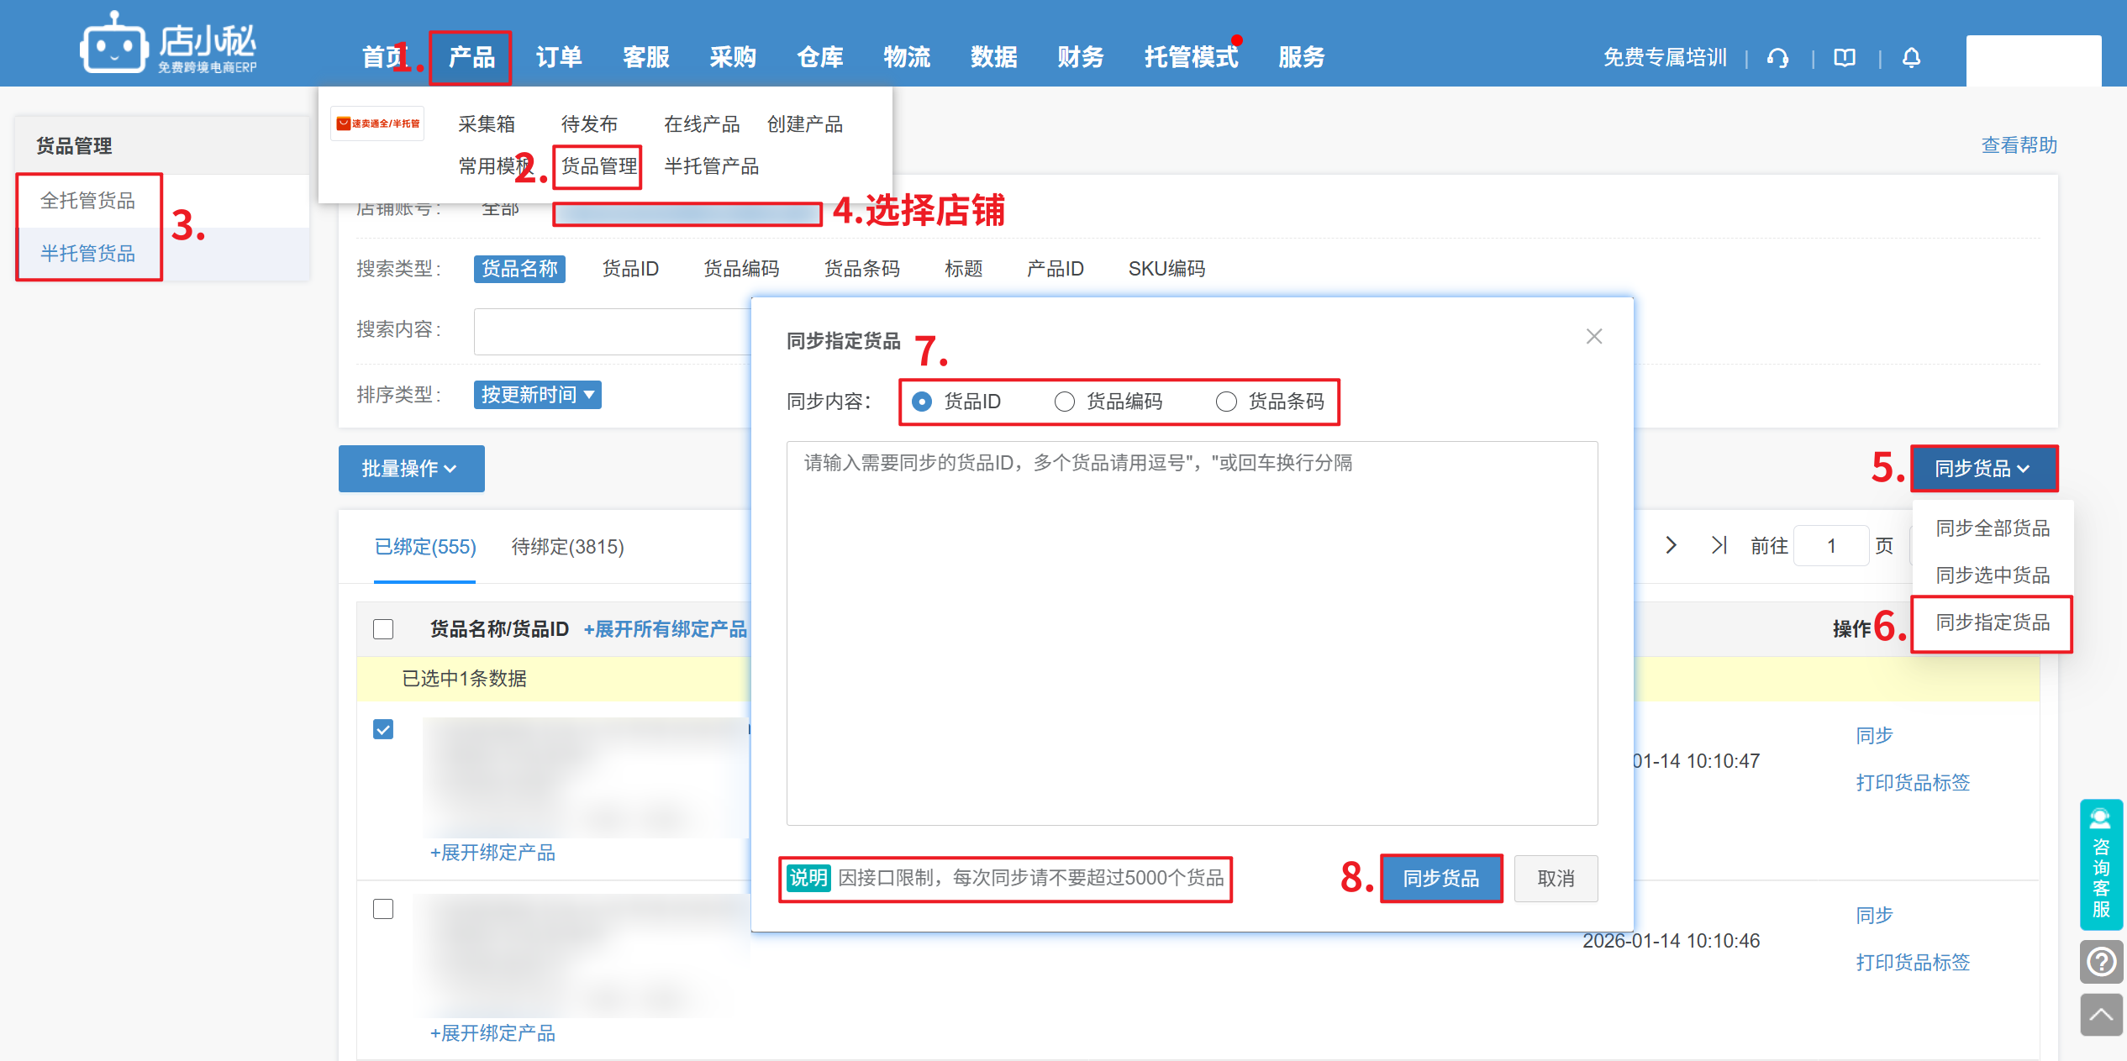Click next page chevron icon
The width and height of the screenshot is (2127, 1061).
click(x=1671, y=545)
